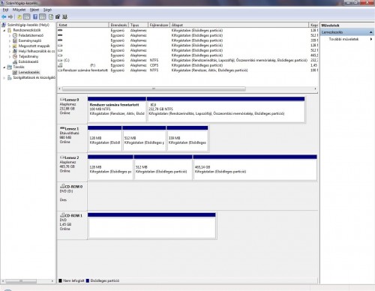This screenshot has width=375, height=291.
Task: Click the Up one level folder icon
Action: (x=19, y=16)
